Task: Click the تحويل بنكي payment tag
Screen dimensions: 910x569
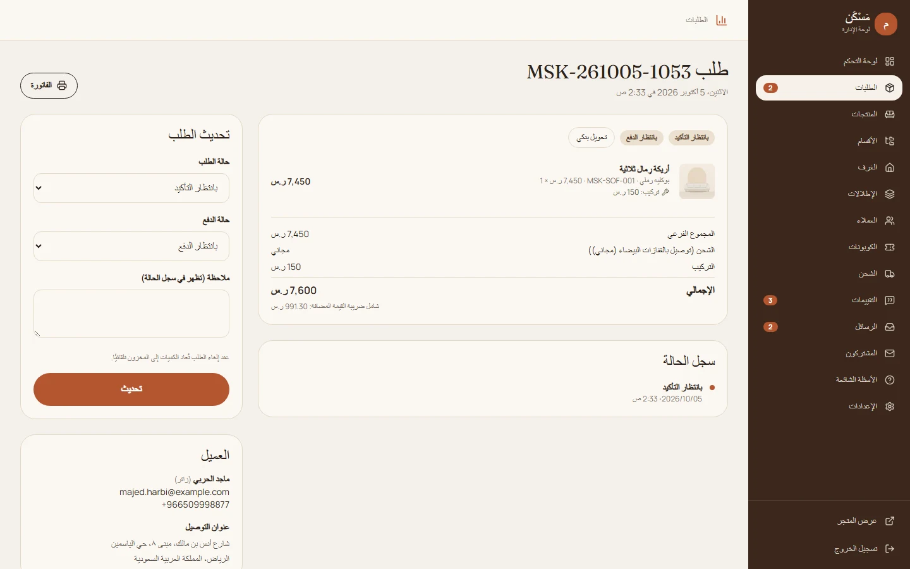Action: click(x=591, y=137)
